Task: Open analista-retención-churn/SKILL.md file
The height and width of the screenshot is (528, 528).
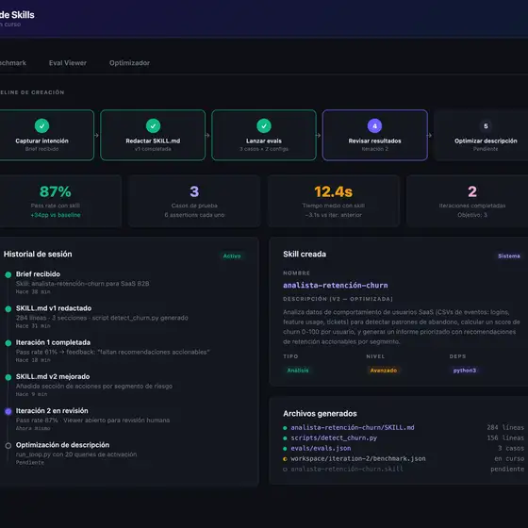Action: pyautogui.click(x=353, y=427)
